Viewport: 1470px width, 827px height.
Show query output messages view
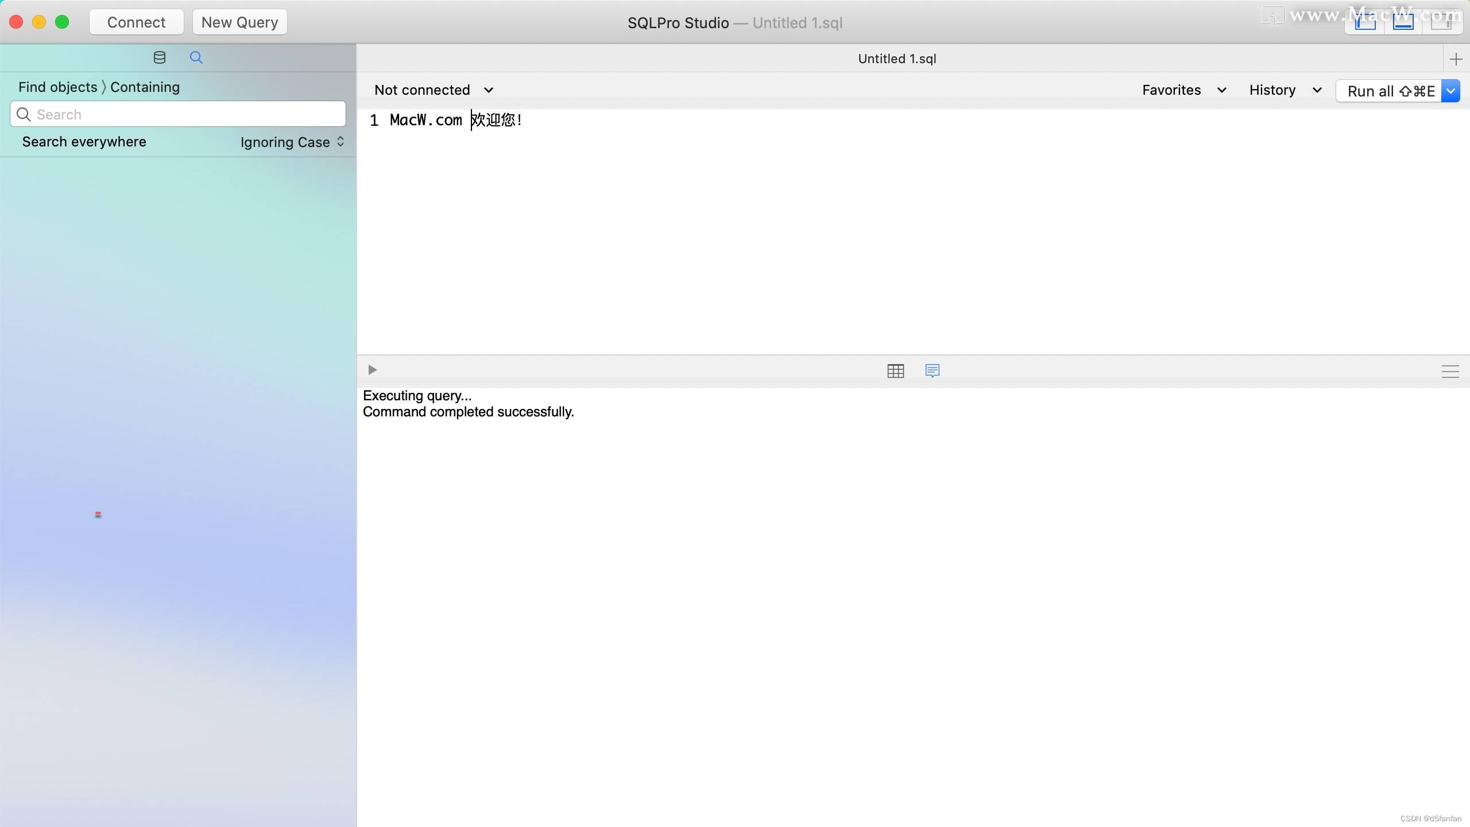[931, 370]
